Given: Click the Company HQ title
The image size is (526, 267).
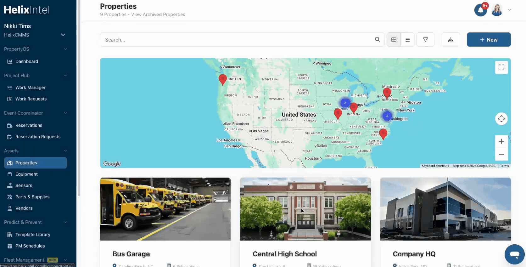Looking at the screenshot, I should (x=414, y=254).
